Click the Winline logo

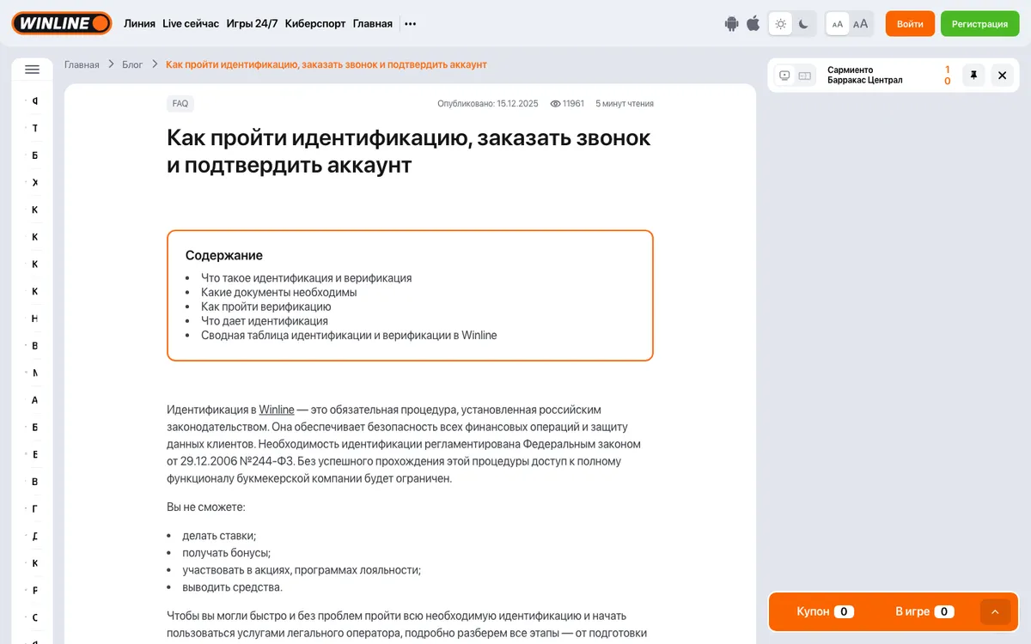(x=62, y=23)
